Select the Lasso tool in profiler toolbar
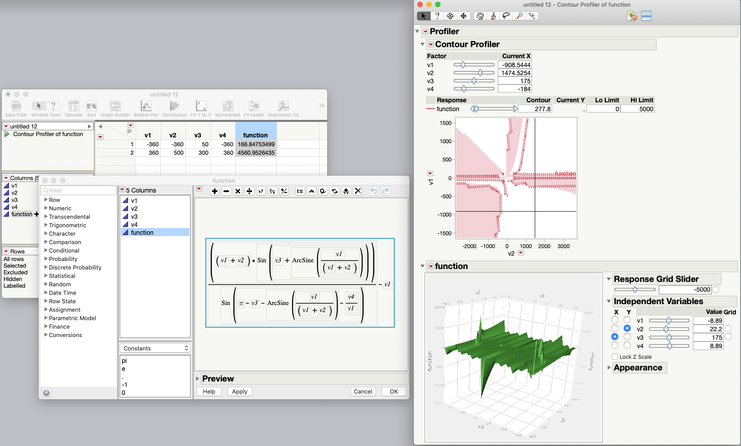 coord(506,16)
